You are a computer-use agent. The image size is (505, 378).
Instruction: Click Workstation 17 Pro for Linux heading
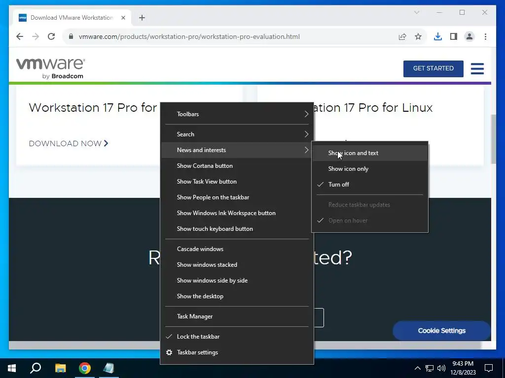point(373,108)
